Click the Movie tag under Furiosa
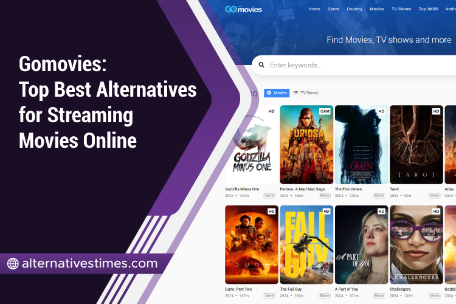456x304 pixels. (x=325, y=196)
